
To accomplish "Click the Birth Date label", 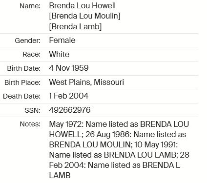I will pyautogui.click(x=24, y=68).
